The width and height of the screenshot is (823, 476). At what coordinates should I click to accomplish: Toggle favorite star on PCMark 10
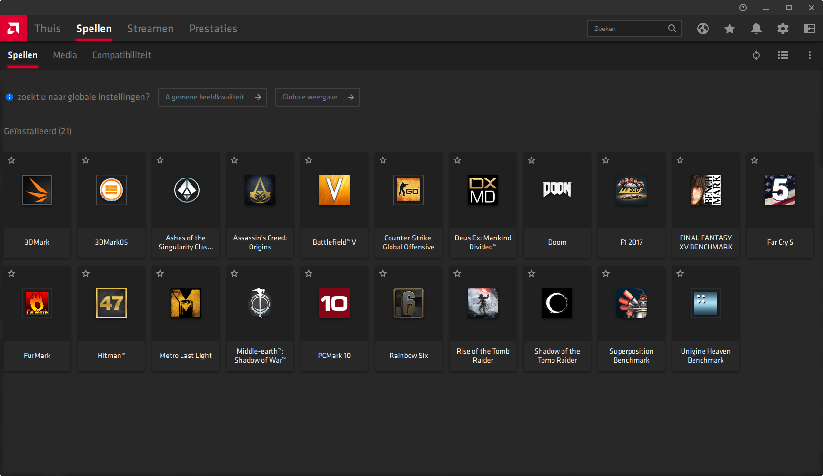pos(309,274)
